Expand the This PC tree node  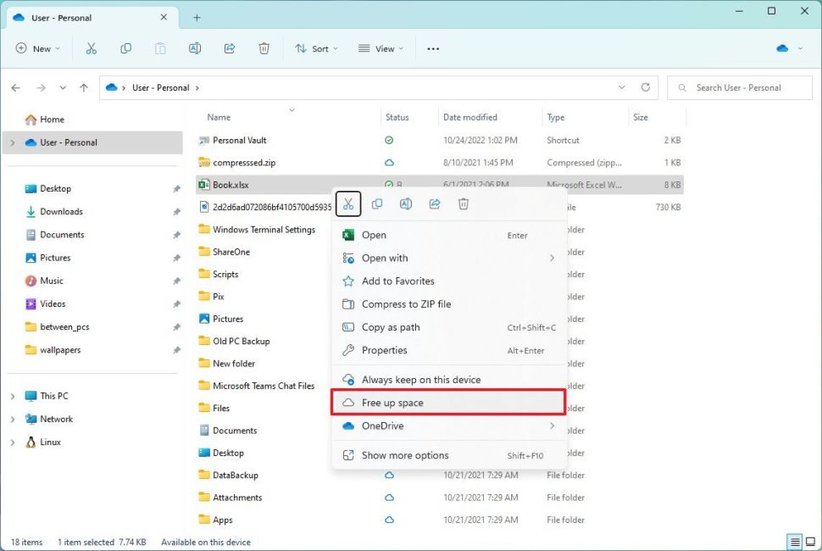pyautogui.click(x=13, y=396)
